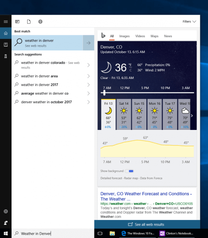This screenshot has height=238, width=208.
Task: Click the slider track near 5 PM
Action: pyautogui.click(x=145, y=93)
